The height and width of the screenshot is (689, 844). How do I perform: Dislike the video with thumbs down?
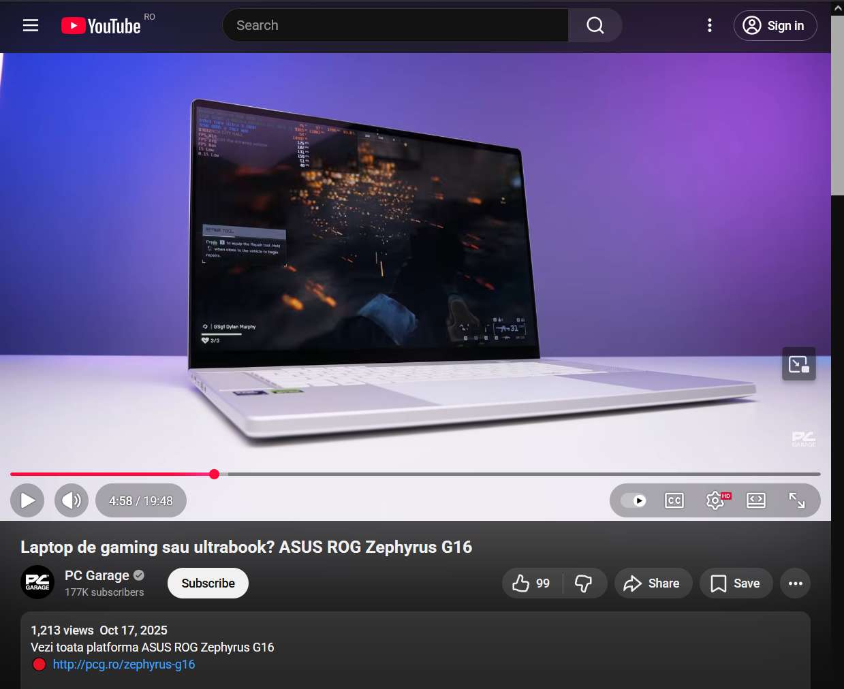(x=584, y=583)
